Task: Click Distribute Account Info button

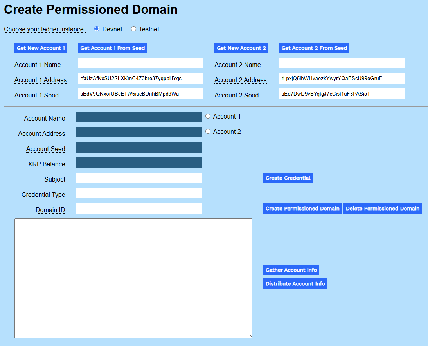Action: click(x=295, y=284)
